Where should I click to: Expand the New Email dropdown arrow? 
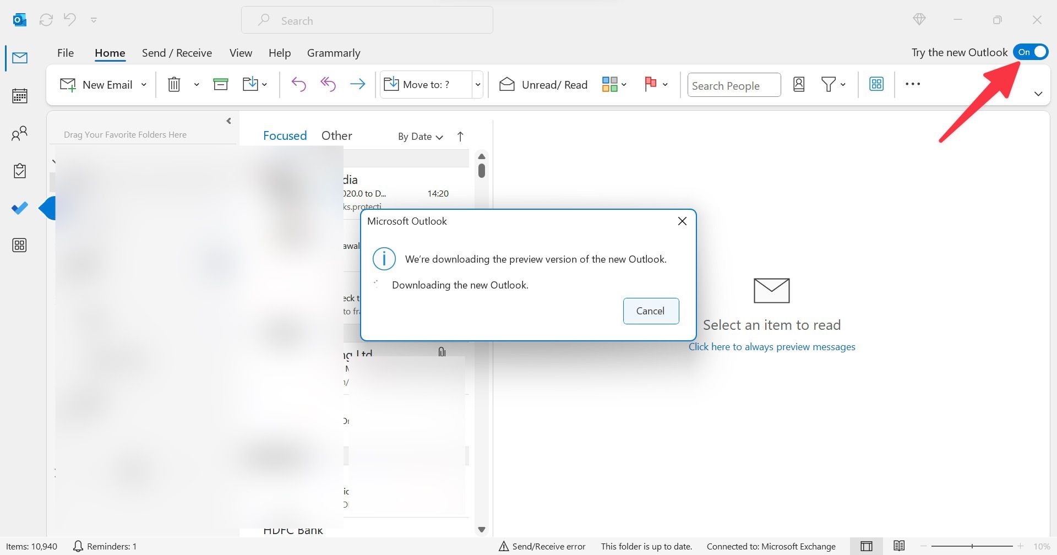144,85
